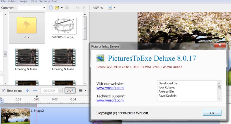
Task: Increase time value with stepper up arrow
Action: click(60, 89)
